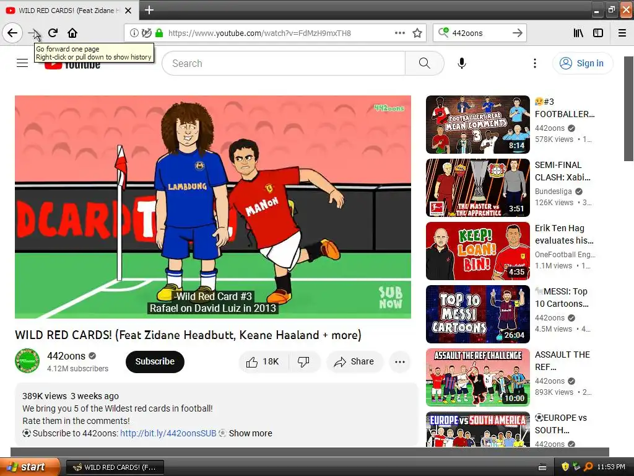This screenshot has height=476, width=634.
Task: Open '#3 FOOTBALLER...' video title
Action: [x=565, y=108]
